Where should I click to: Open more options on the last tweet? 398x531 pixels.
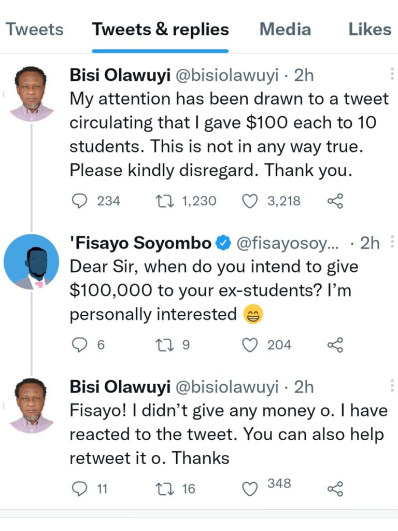coord(391,385)
